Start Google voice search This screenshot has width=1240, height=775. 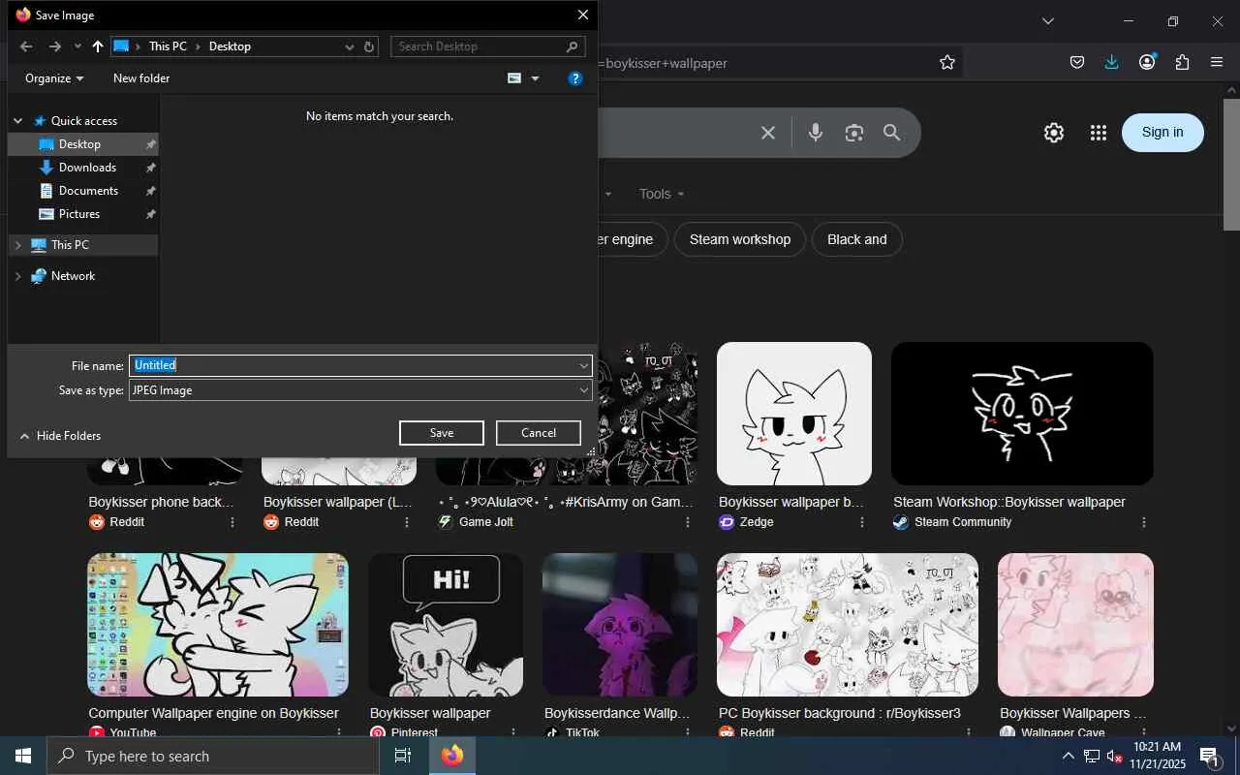point(816,133)
